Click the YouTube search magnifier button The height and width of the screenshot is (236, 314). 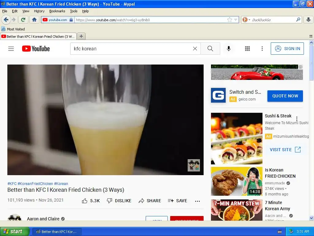point(210,49)
